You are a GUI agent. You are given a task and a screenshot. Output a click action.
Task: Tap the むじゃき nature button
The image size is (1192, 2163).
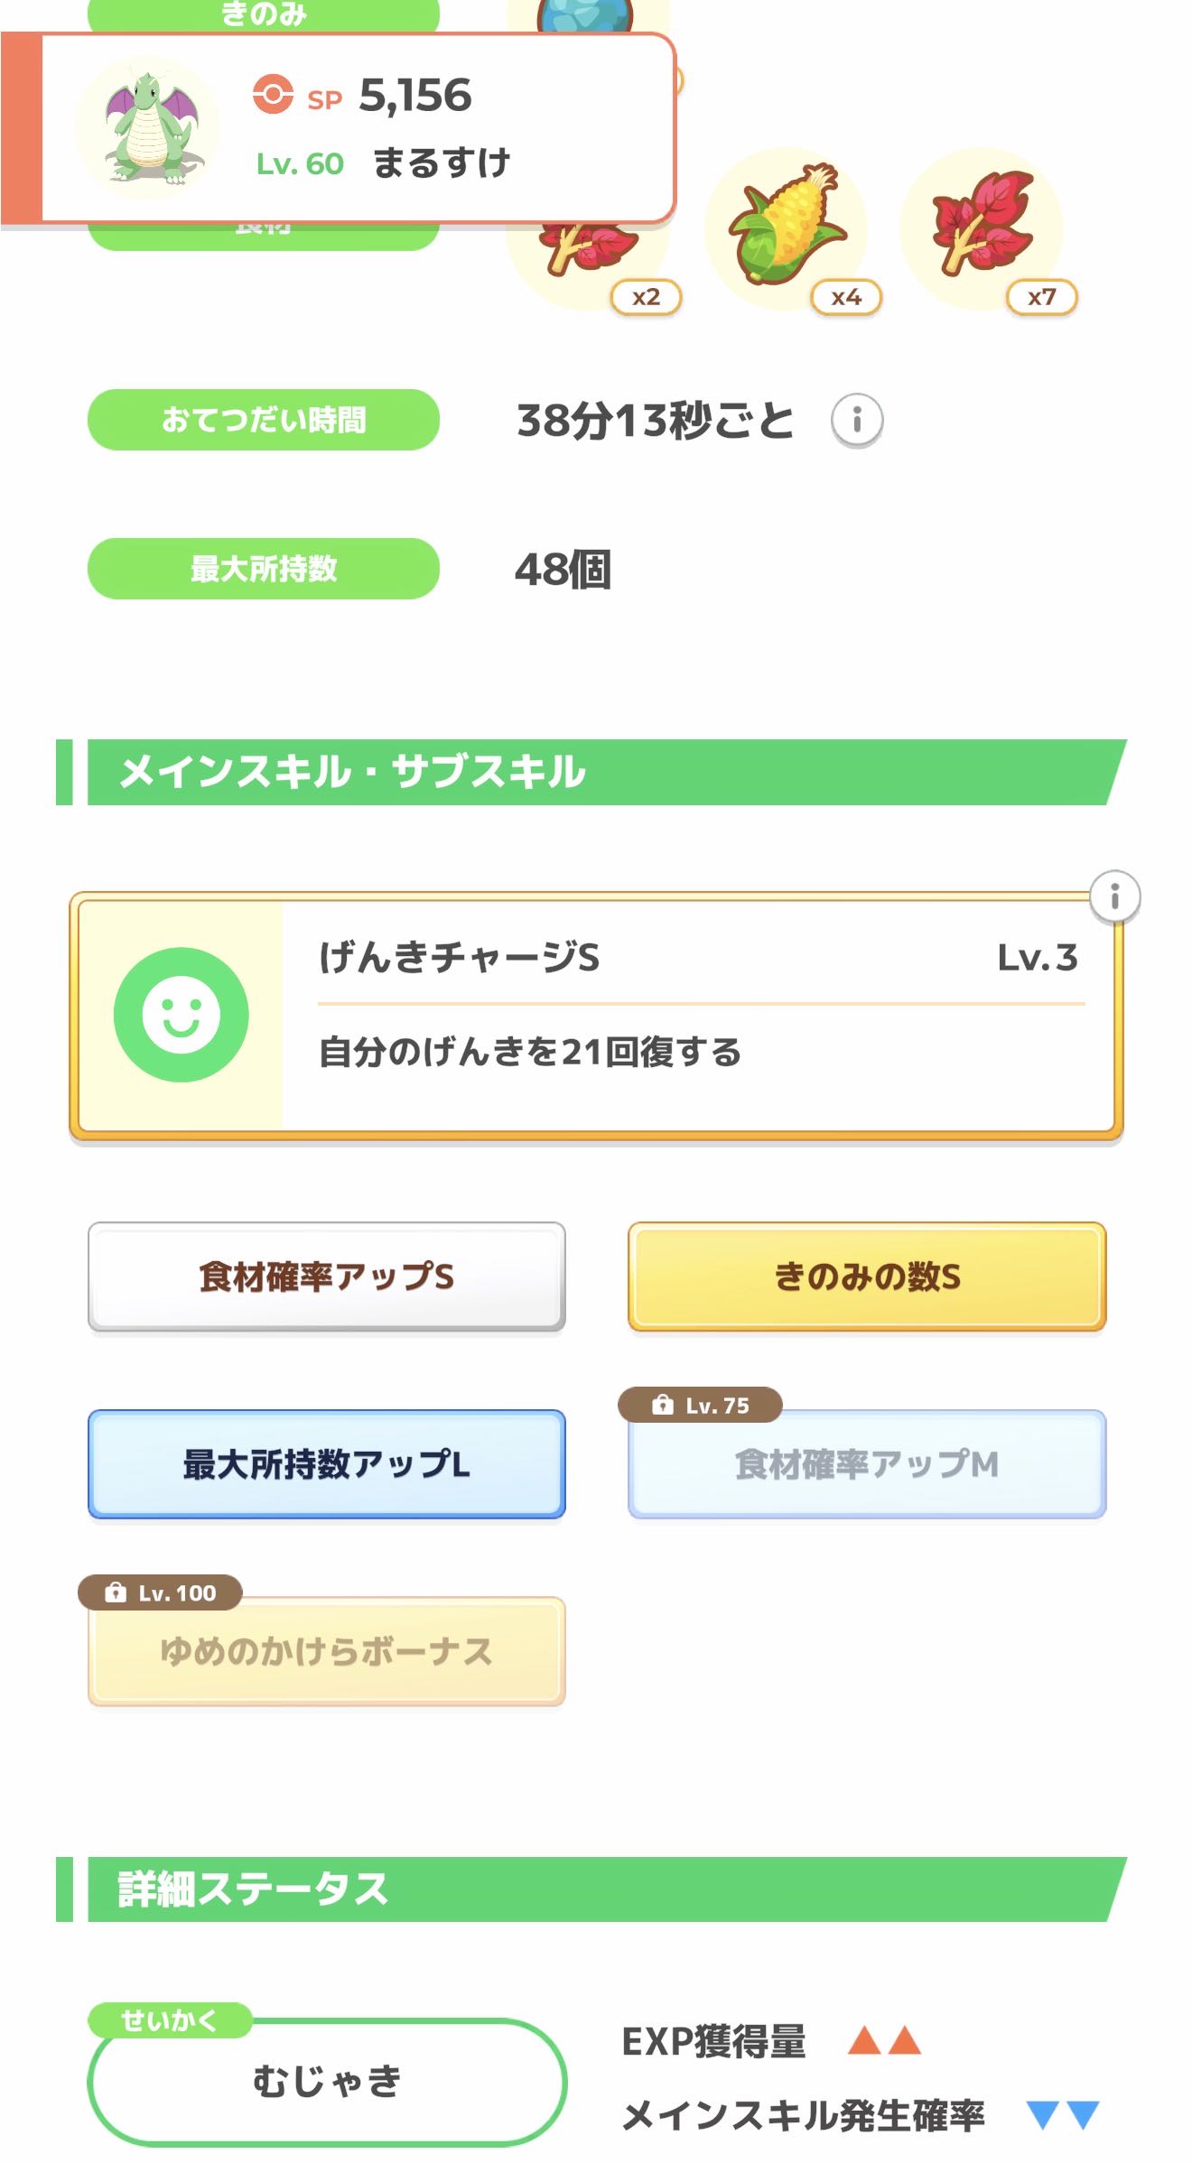pyautogui.click(x=326, y=2081)
